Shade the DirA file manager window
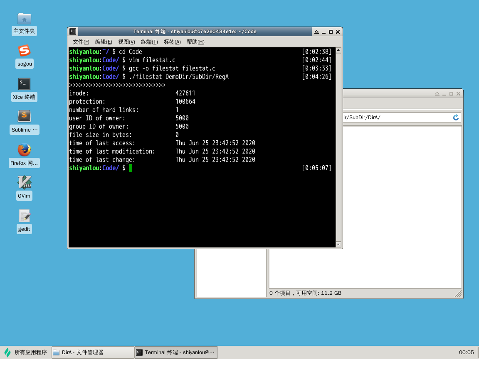Image resolution: width=479 pixels, height=372 pixels. pyautogui.click(x=437, y=93)
